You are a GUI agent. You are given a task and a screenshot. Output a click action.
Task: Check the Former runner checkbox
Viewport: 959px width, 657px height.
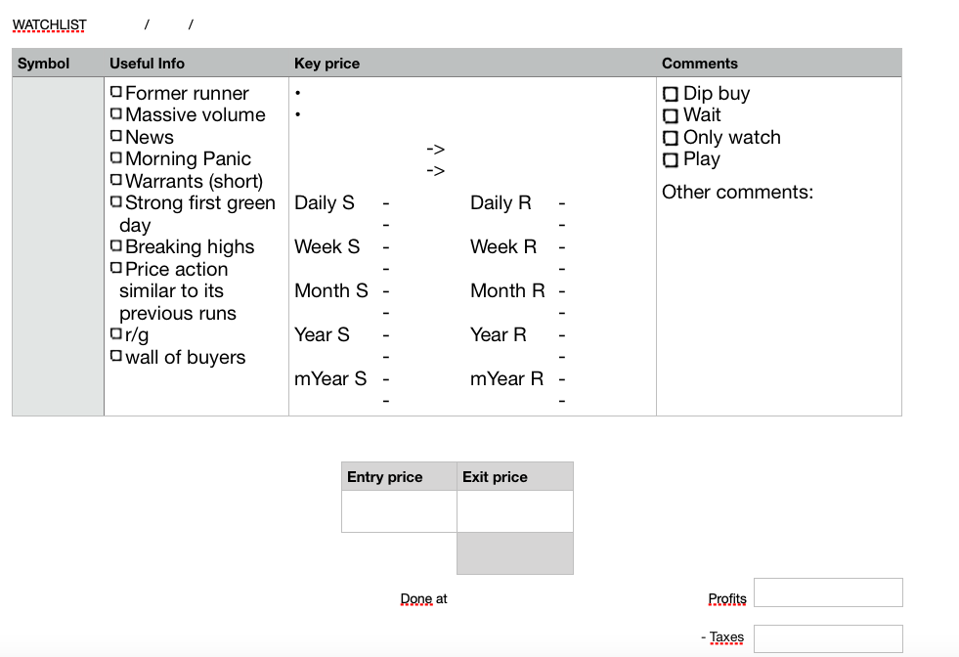tap(117, 92)
